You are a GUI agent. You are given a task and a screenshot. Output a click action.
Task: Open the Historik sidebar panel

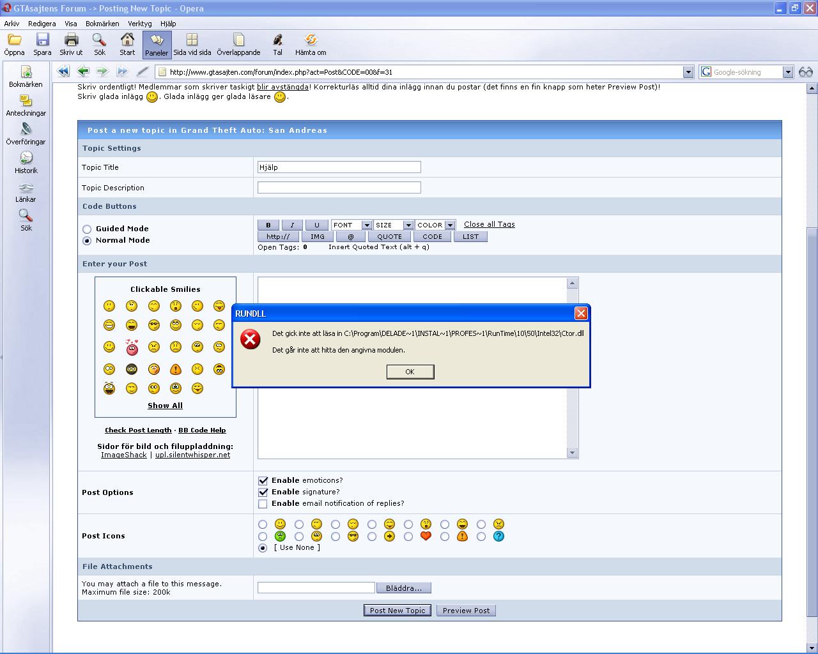pyautogui.click(x=26, y=162)
